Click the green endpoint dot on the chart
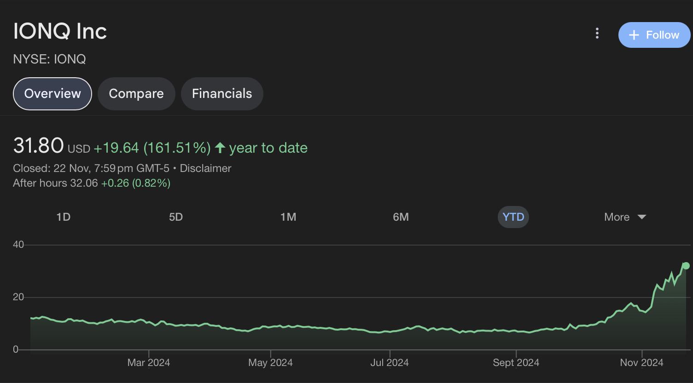The height and width of the screenshot is (383, 693). (686, 266)
